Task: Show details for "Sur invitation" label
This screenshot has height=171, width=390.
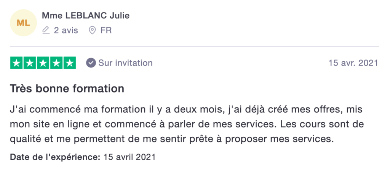Action: 125,63
